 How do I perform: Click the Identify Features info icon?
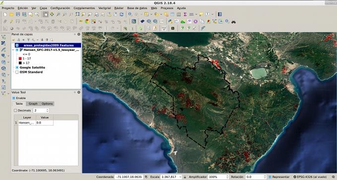(x=130, y=14)
